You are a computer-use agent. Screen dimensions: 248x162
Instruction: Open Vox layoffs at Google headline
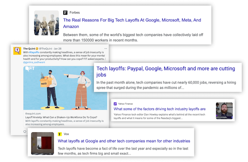point(124,141)
